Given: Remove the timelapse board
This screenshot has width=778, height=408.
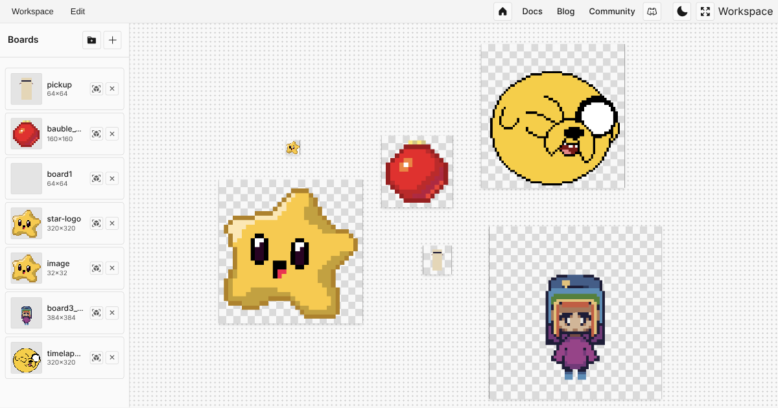Looking at the screenshot, I should (112, 357).
